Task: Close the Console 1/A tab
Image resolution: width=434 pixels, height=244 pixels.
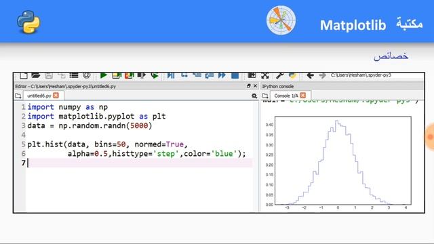Action: [x=303, y=96]
